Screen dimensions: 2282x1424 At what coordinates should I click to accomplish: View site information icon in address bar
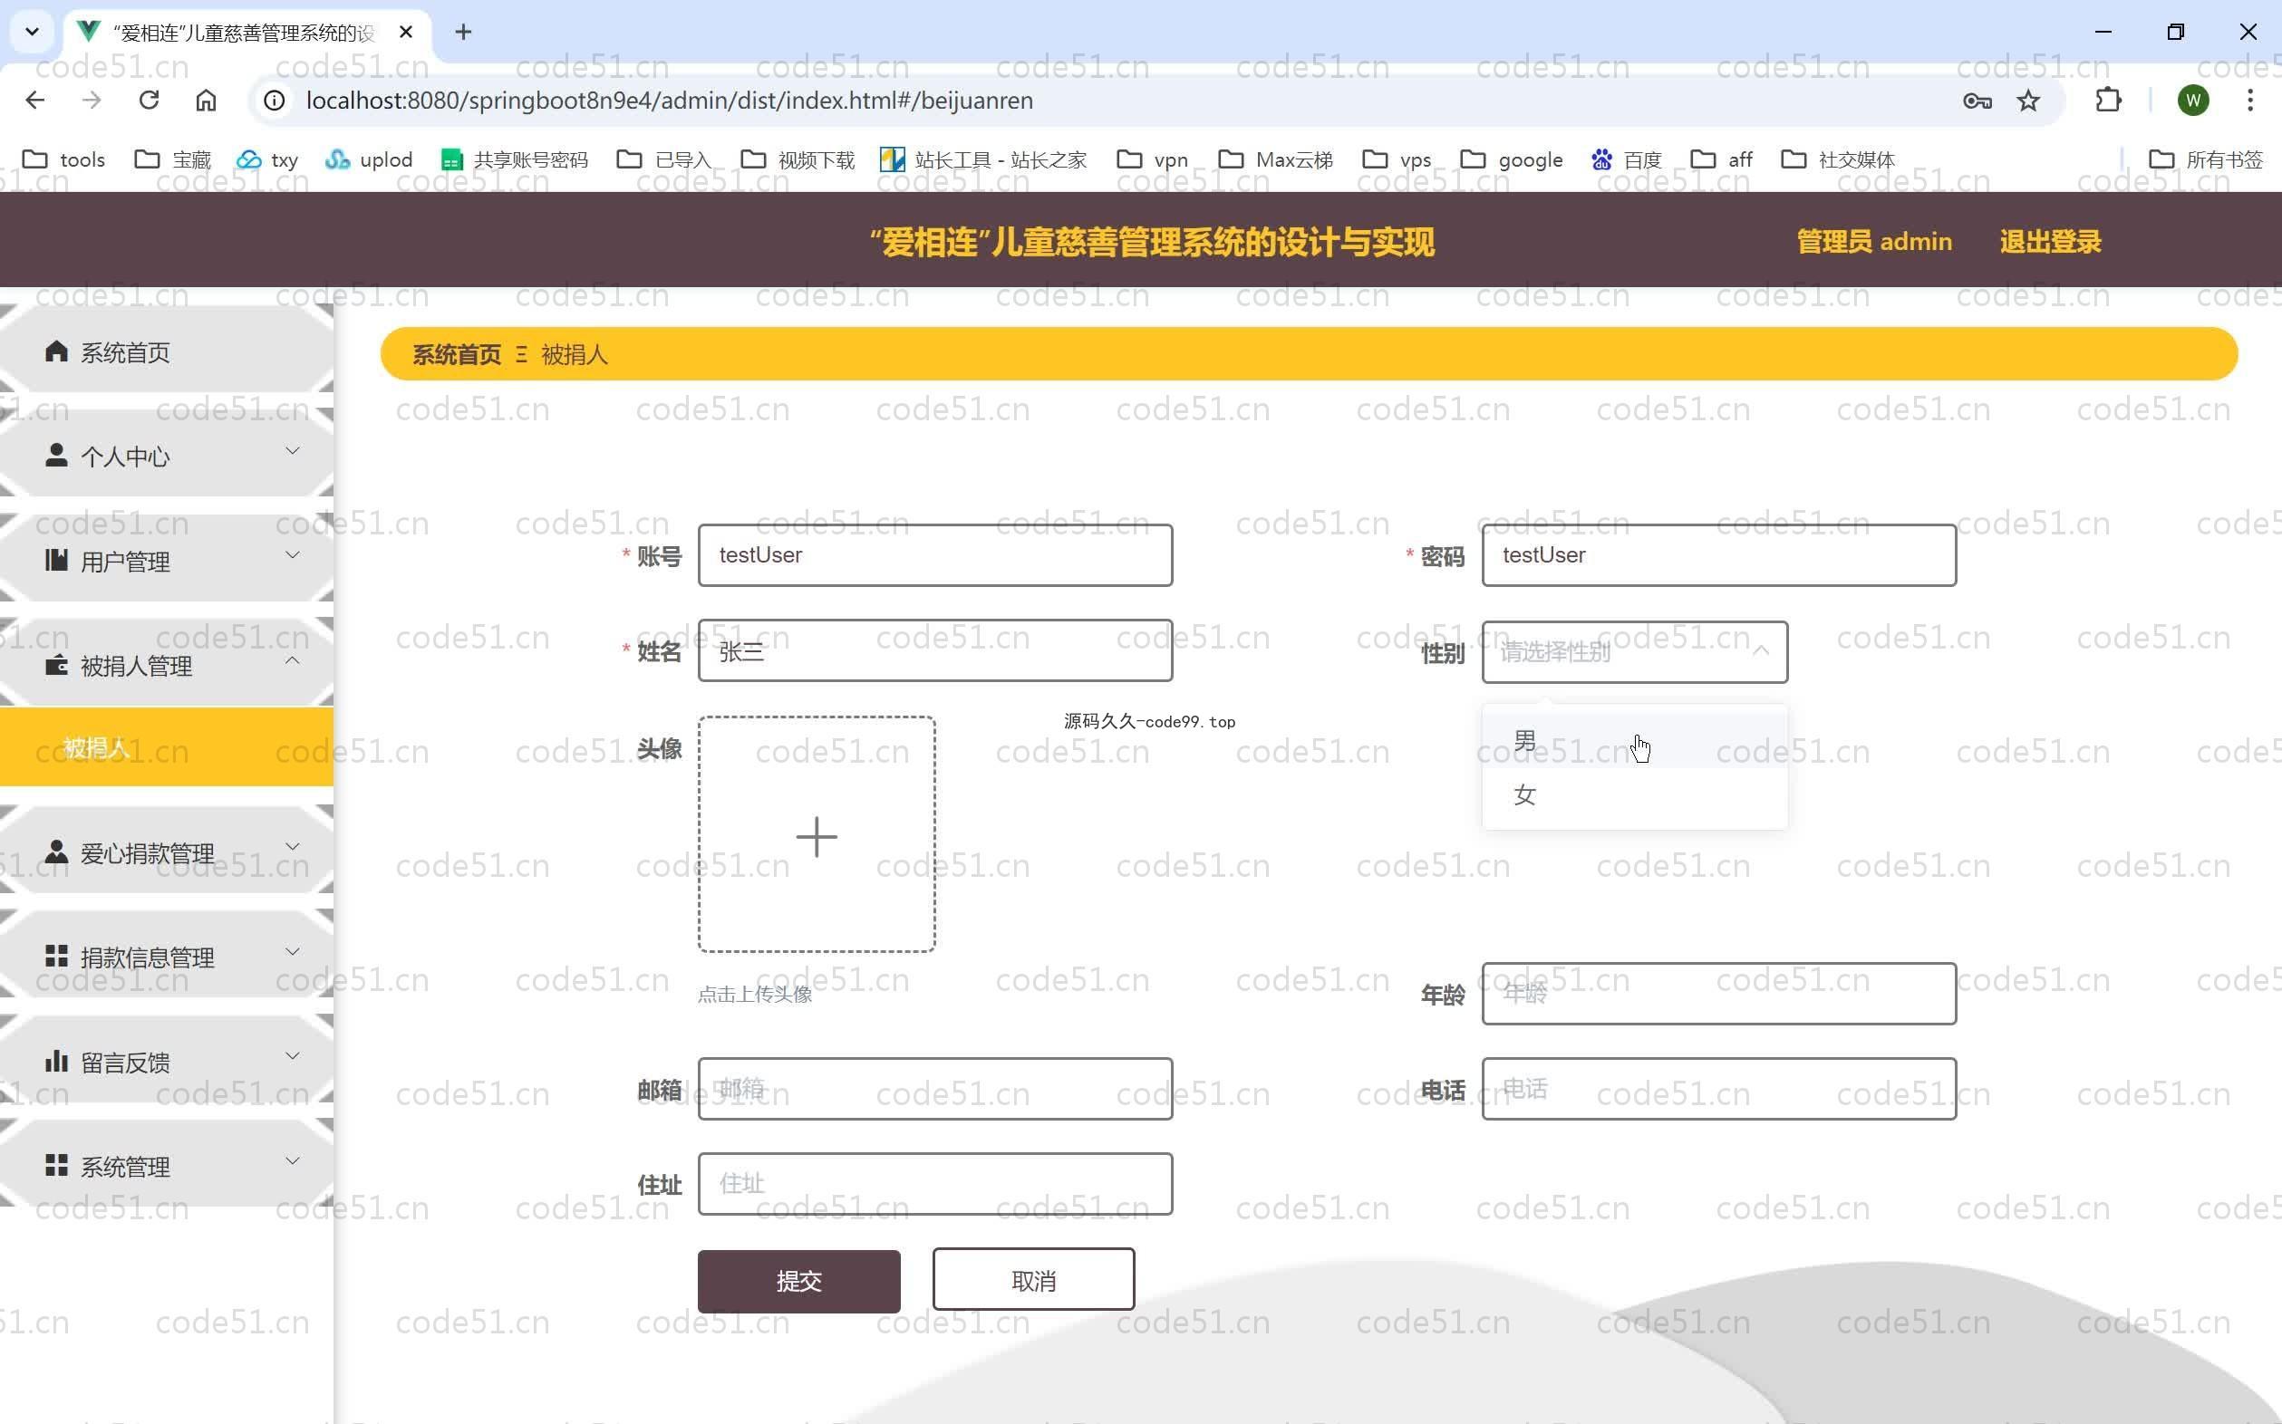(275, 100)
